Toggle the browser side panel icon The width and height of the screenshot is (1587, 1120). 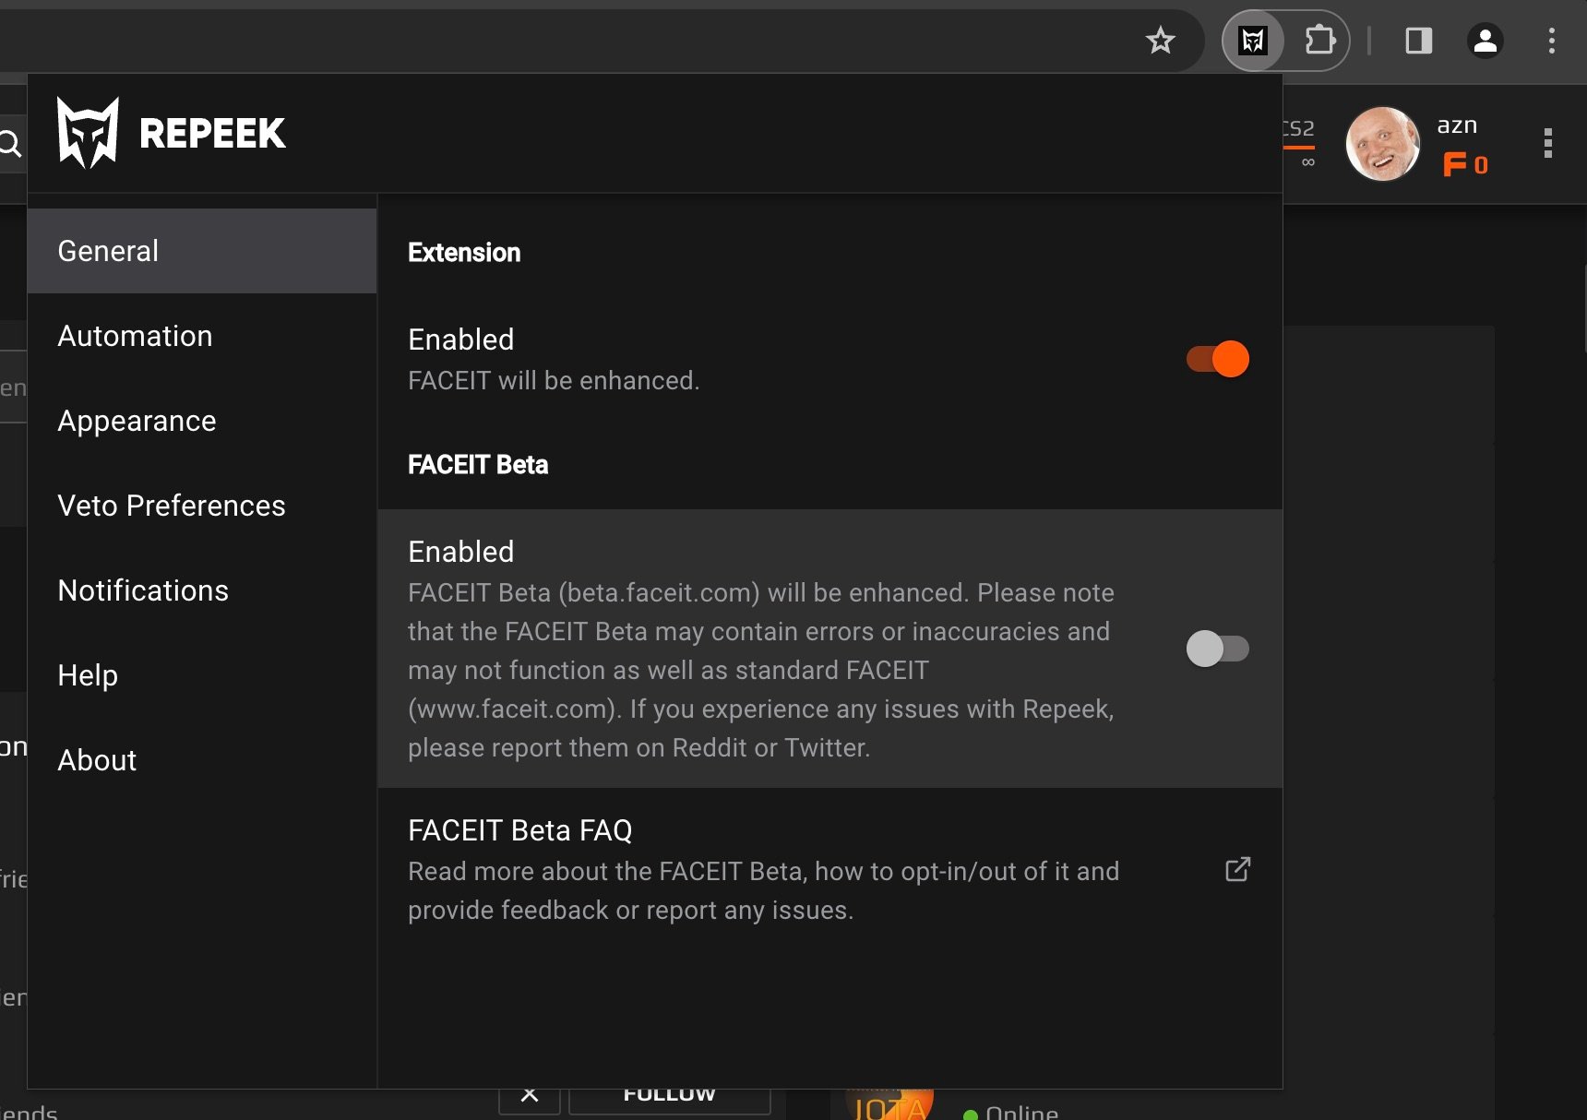coord(1418,41)
